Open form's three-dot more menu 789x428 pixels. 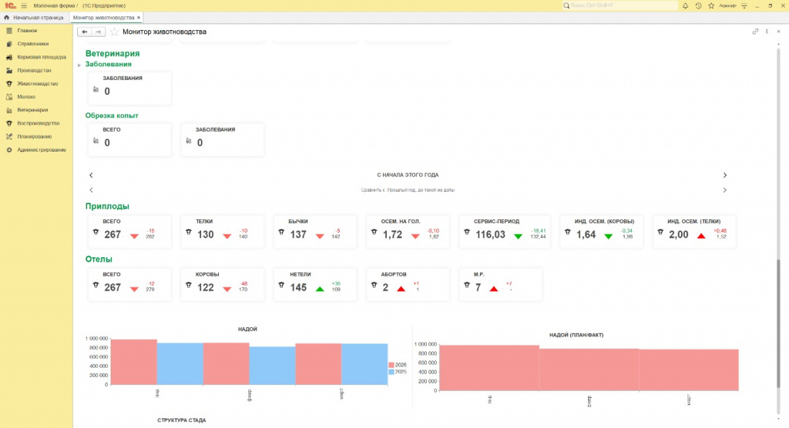click(x=767, y=32)
